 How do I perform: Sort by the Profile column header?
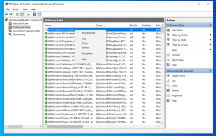134,25
